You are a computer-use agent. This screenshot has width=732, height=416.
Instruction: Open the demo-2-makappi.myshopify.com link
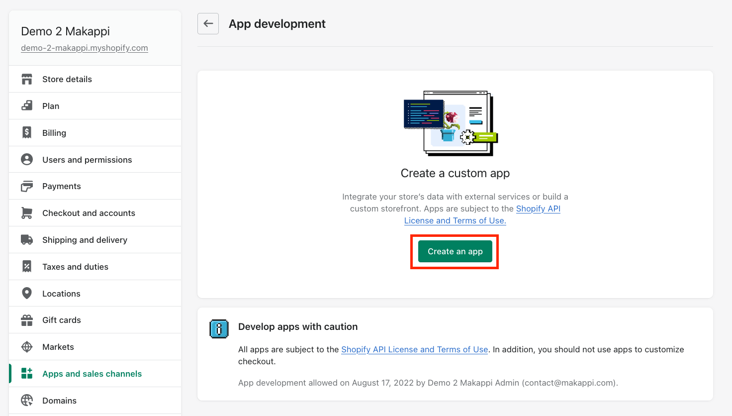pos(85,48)
